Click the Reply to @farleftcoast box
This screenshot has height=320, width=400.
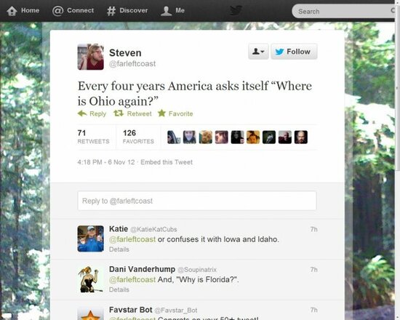(x=197, y=201)
